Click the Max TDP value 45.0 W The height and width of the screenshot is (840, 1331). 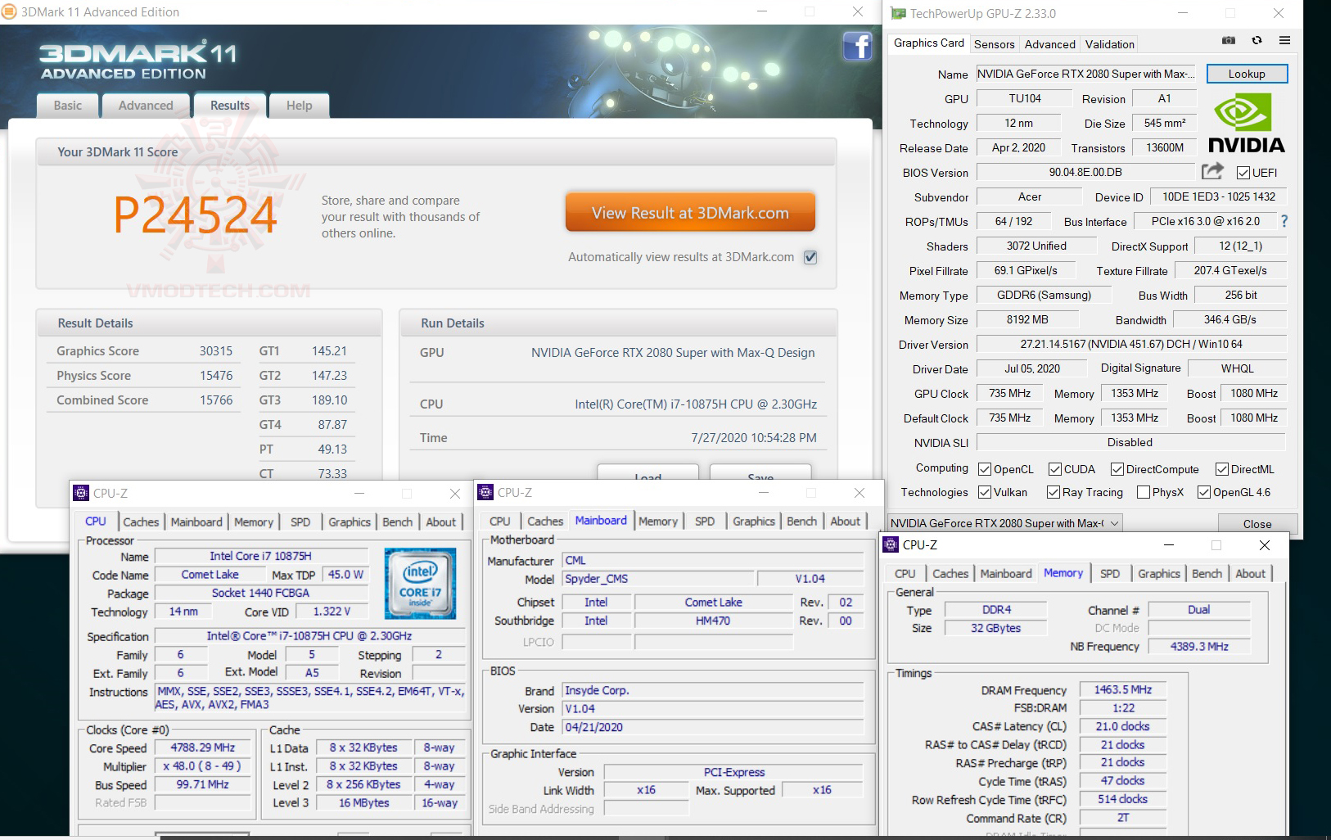pyautogui.click(x=345, y=575)
